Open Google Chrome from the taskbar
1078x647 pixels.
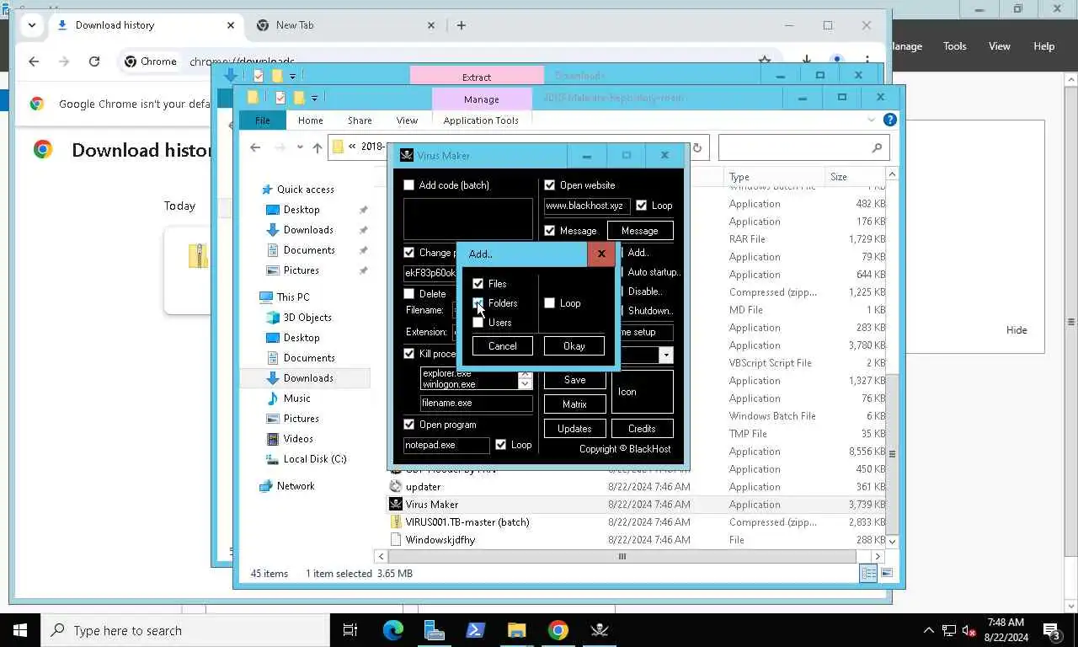558,630
